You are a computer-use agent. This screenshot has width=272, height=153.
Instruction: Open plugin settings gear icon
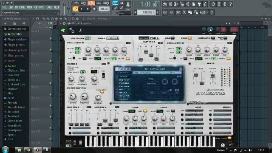coord(72,30)
